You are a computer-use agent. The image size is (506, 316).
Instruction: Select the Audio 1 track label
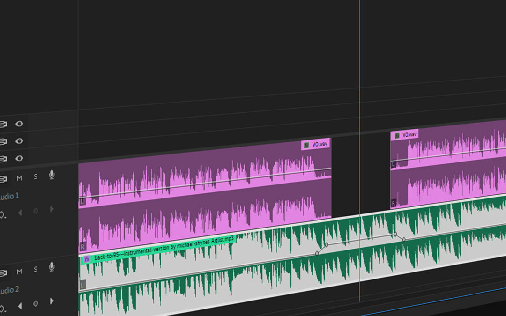(9, 196)
